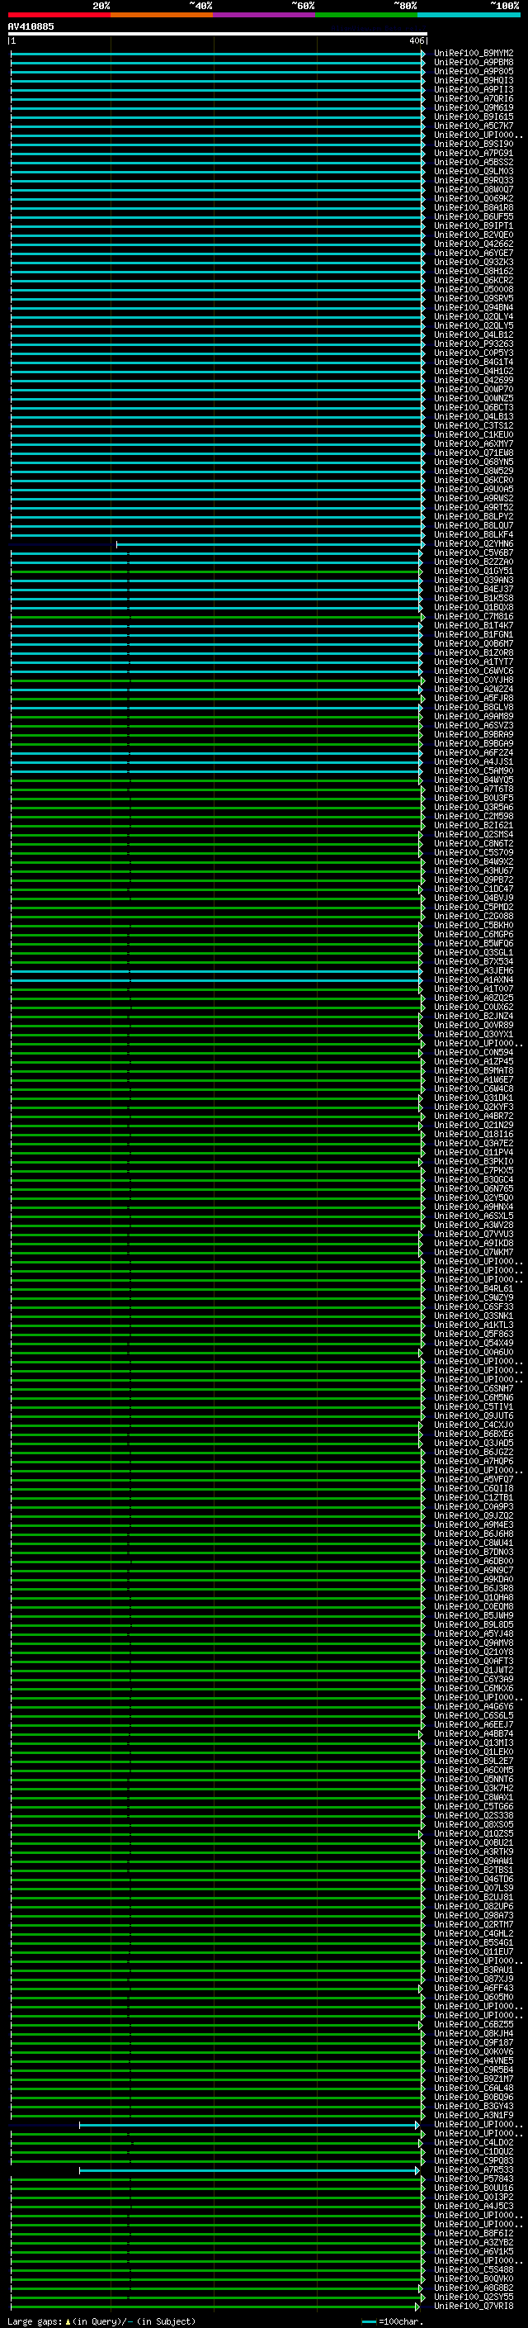Select hit label UniRef100_P93263

(x=474, y=344)
